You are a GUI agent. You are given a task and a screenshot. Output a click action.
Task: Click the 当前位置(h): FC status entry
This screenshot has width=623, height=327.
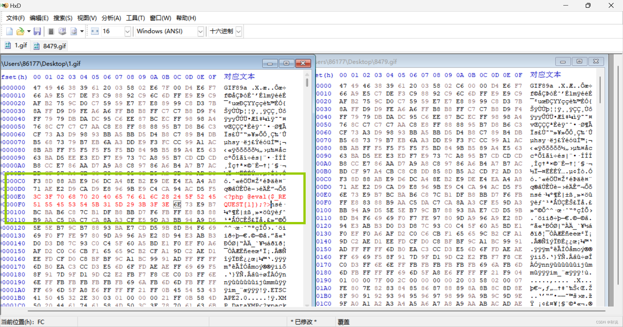point(23,322)
